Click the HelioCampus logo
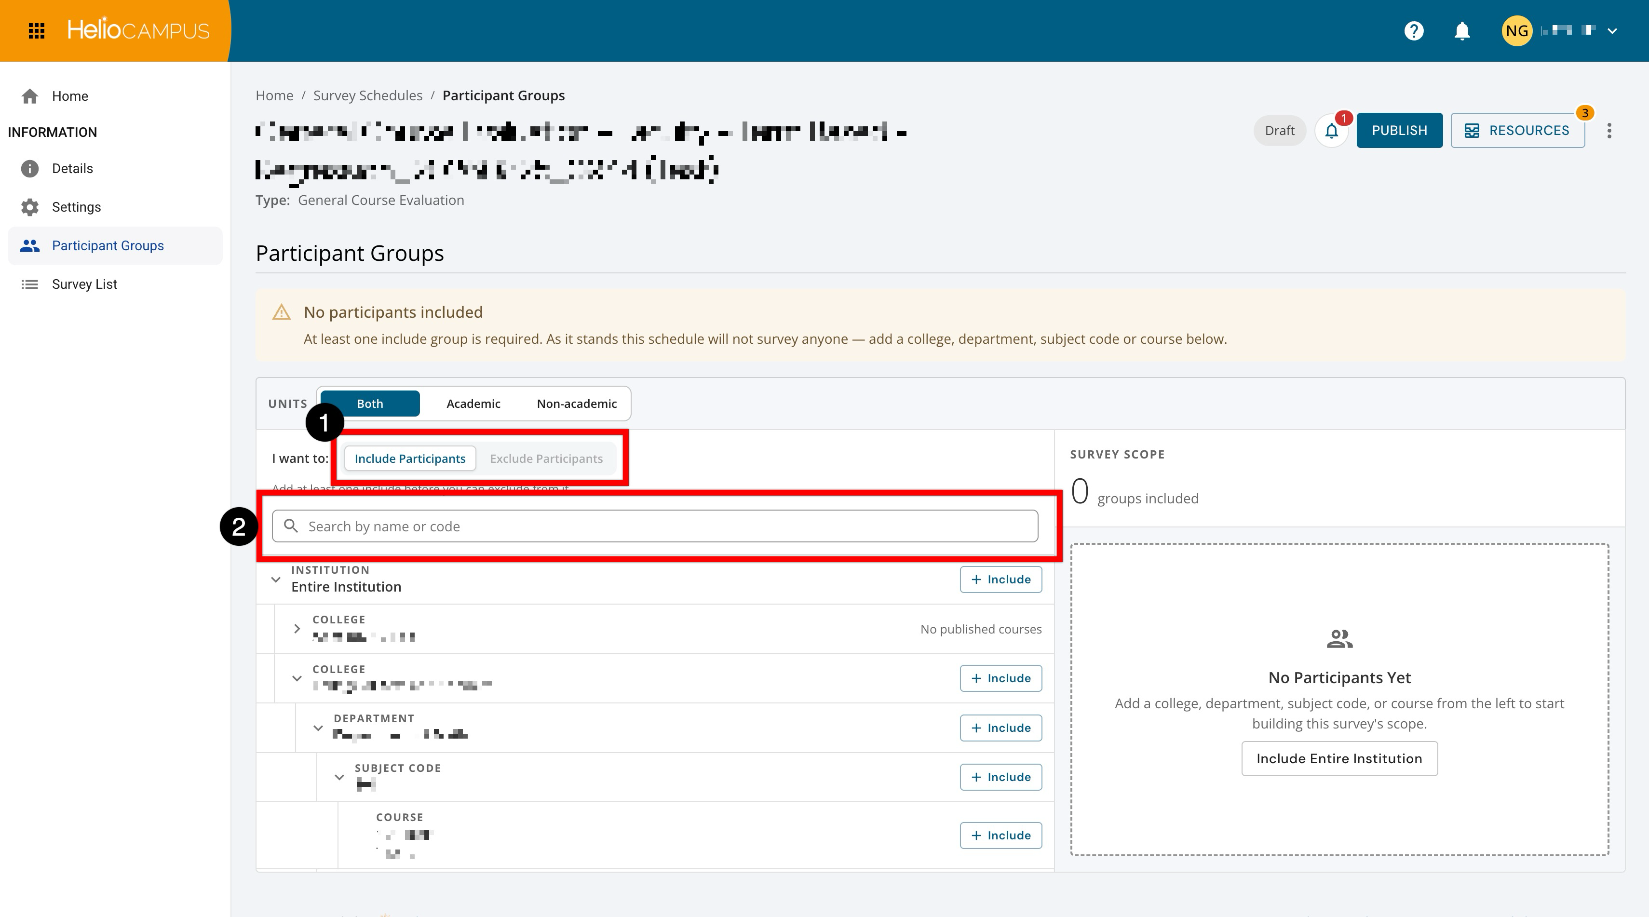Screen dimensions: 1649x917 [x=138, y=30]
